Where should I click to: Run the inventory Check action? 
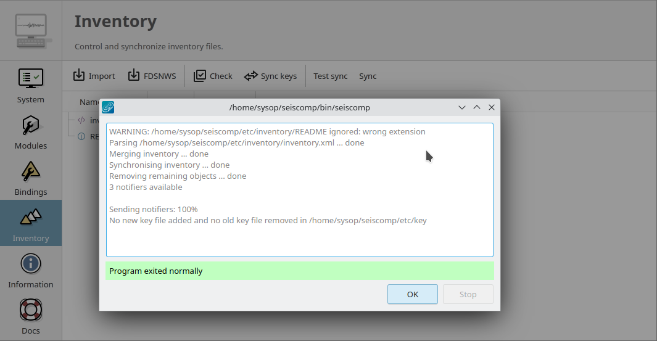[x=213, y=76]
